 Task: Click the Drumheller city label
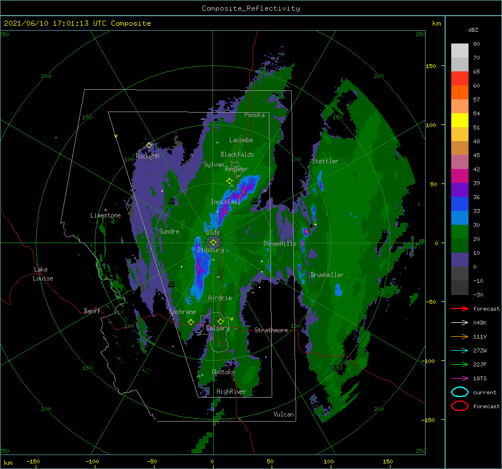[327, 275]
